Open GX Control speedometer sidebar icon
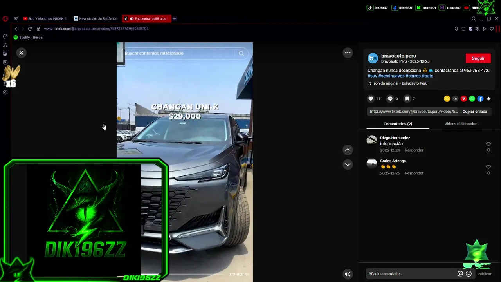 point(5,36)
